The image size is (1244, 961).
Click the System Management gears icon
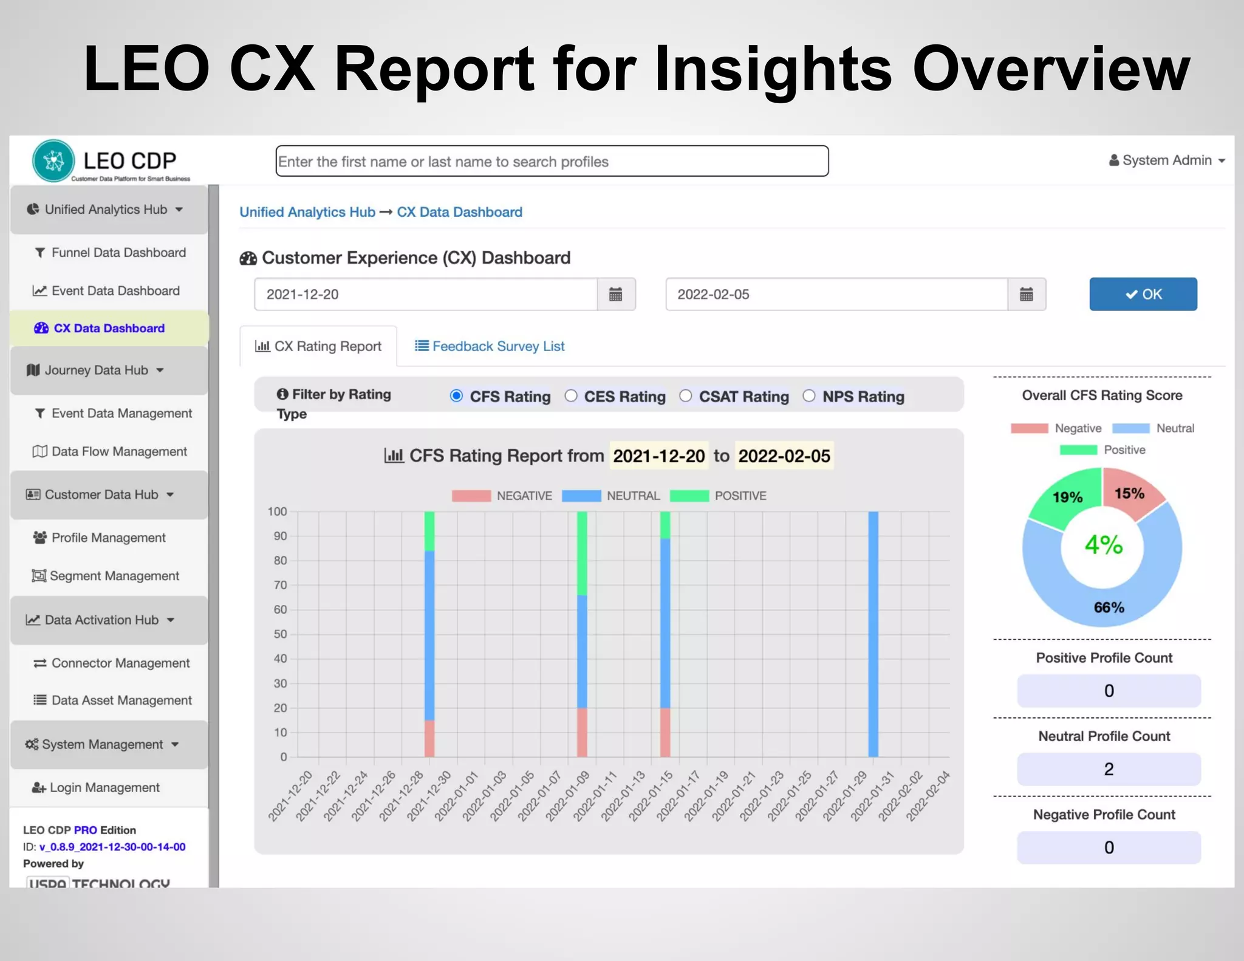32,745
